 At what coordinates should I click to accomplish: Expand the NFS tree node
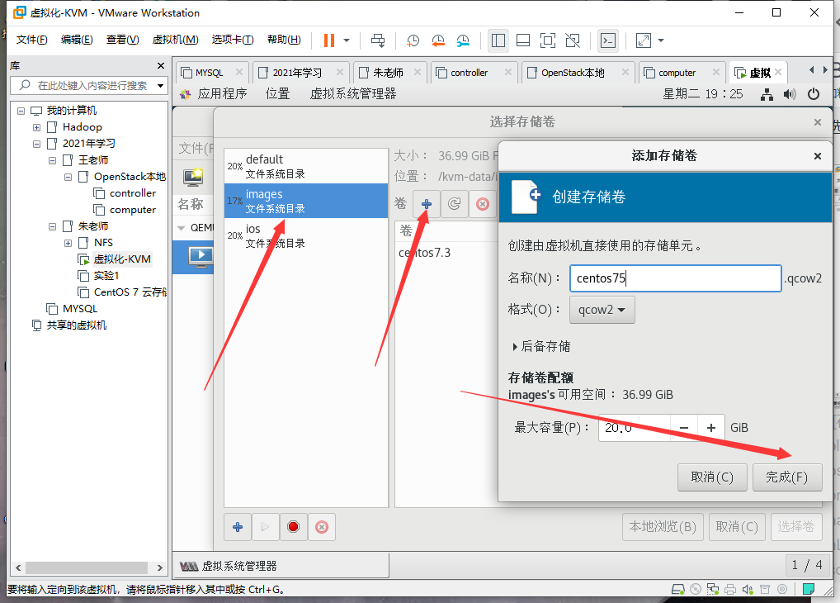point(68,243)
